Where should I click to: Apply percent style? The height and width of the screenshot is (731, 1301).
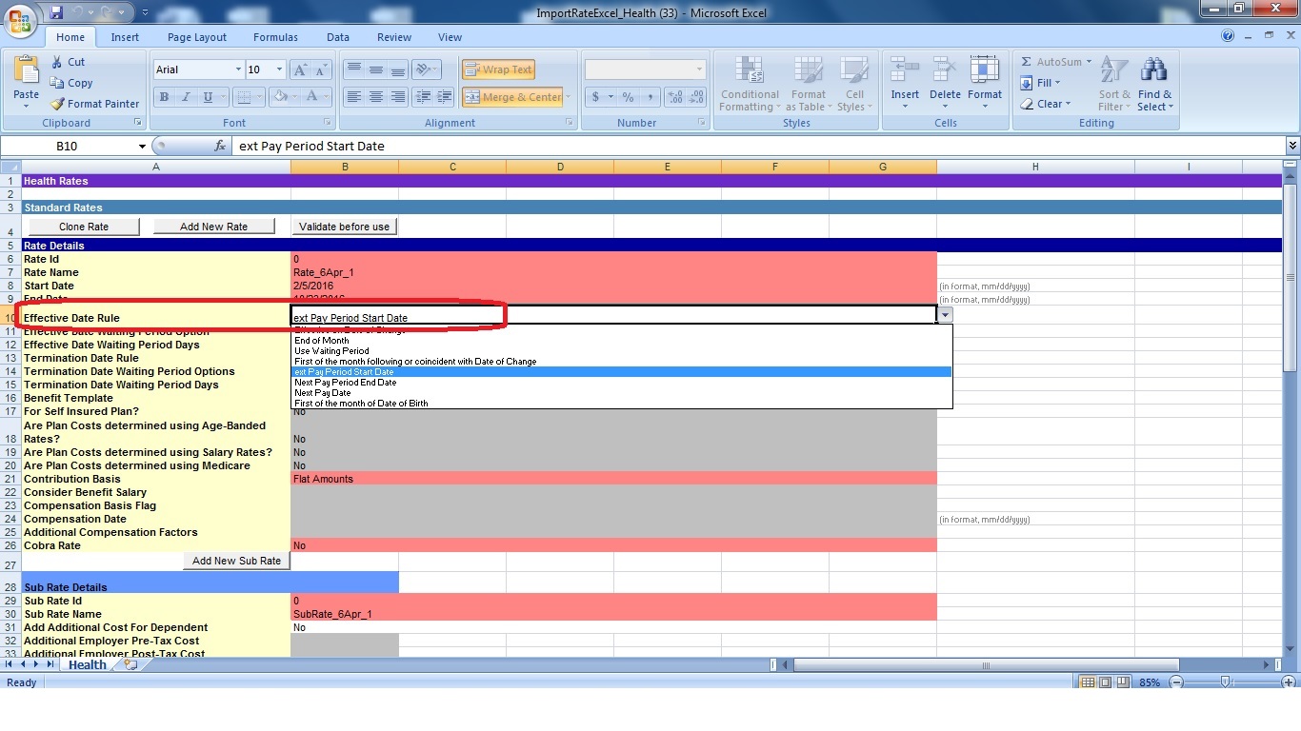pos(628,97)
